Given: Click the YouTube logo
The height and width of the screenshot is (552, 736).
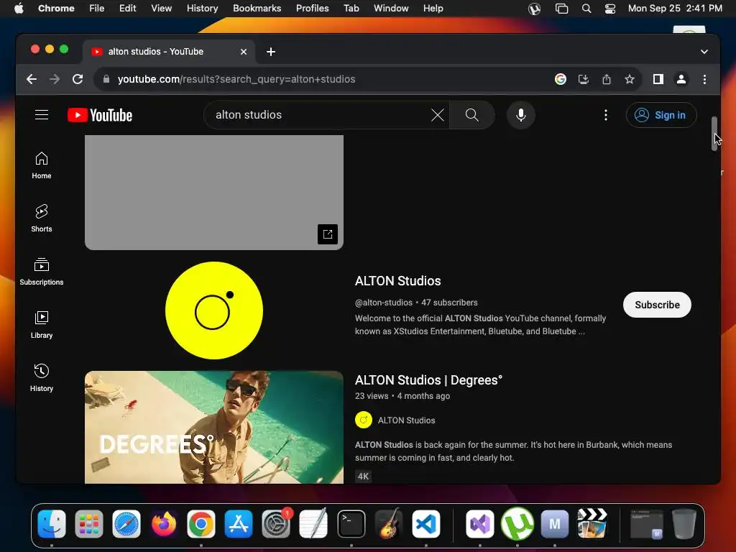Looking at the screenshot, I should pos(100,115).
